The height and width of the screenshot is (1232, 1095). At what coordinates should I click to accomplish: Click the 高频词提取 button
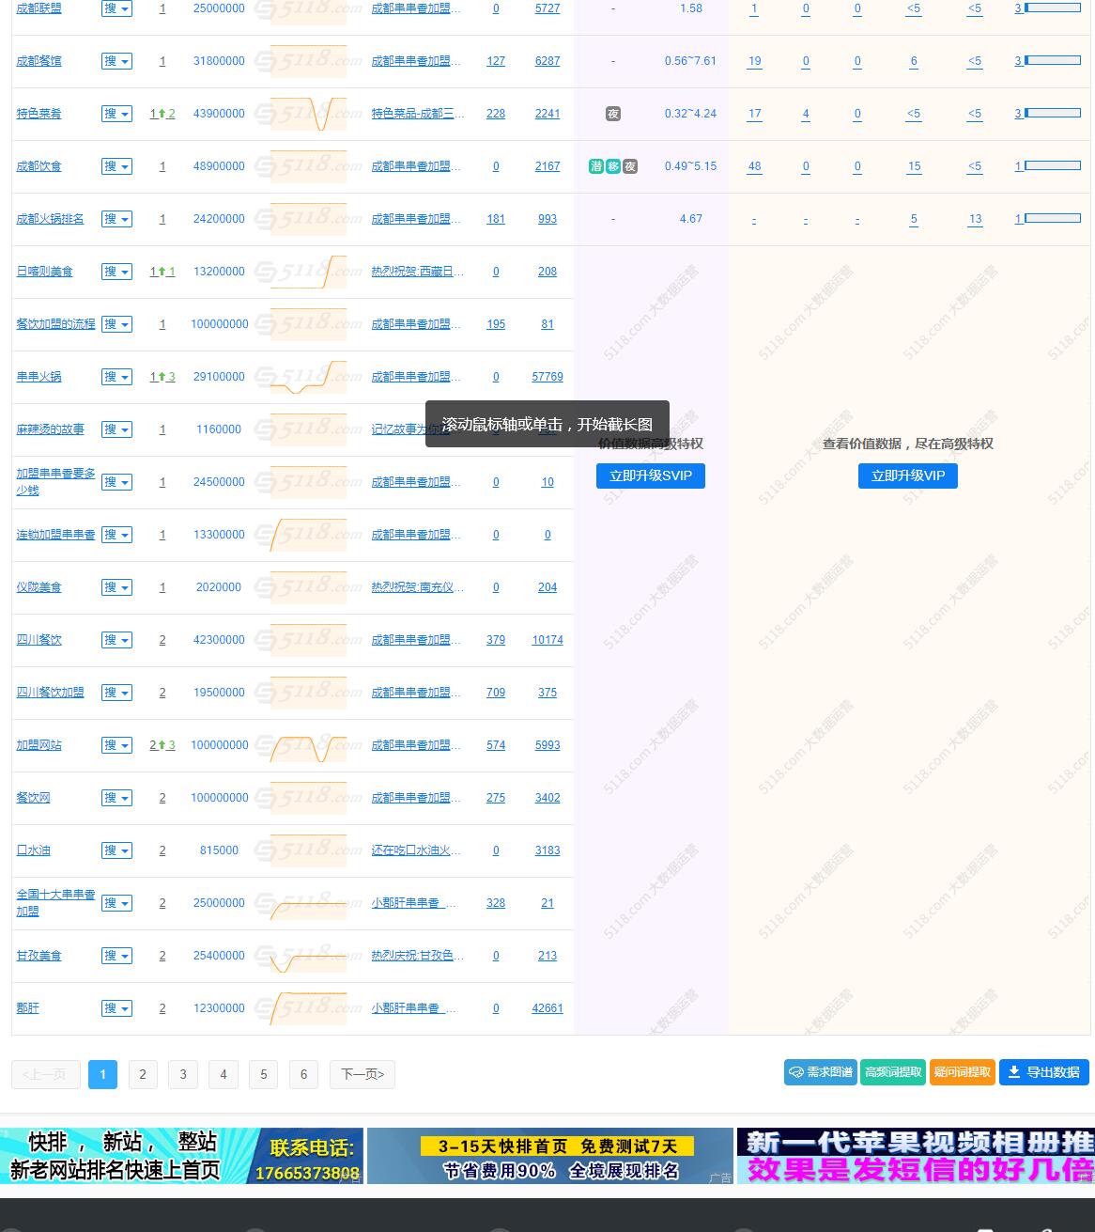(x=893, y=1072)
